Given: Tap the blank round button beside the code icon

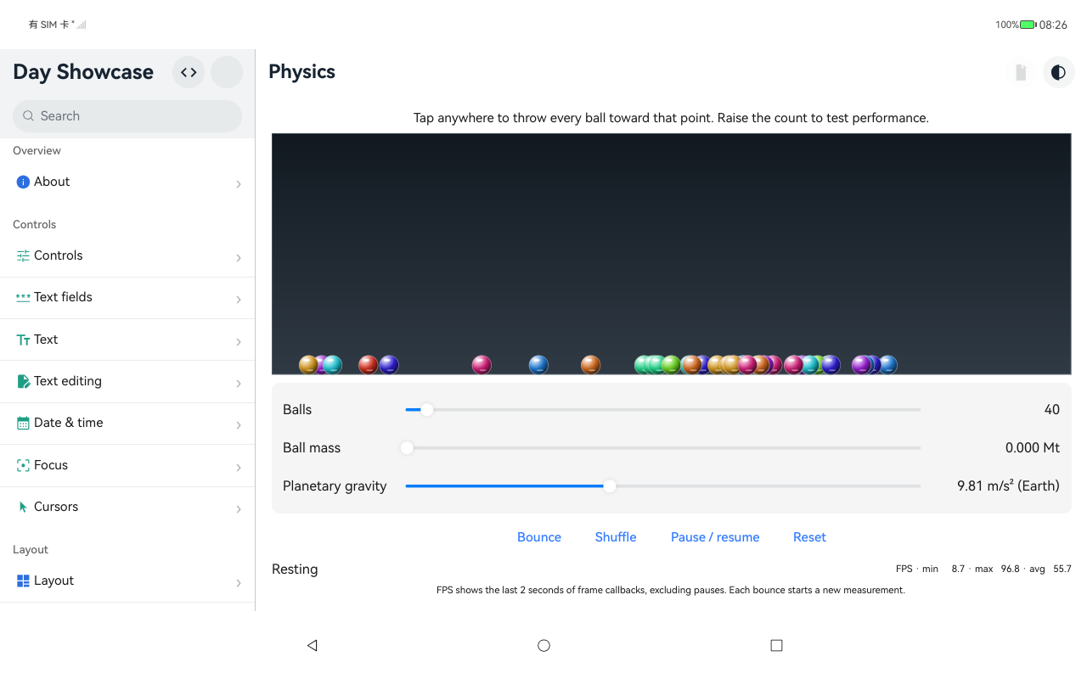Looking at the screenshot, I should point(227,72).
